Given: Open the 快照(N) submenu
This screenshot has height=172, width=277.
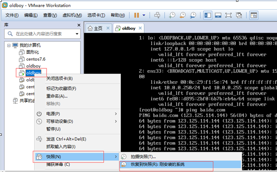Looking at the screenshot, I should [77, 157].
